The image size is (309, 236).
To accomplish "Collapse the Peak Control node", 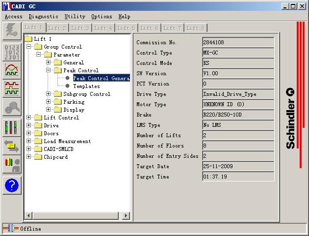I will 48,70.
